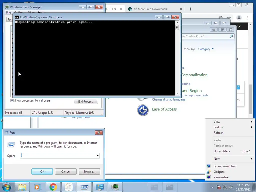Expand the View submenu in context menu

251,122
